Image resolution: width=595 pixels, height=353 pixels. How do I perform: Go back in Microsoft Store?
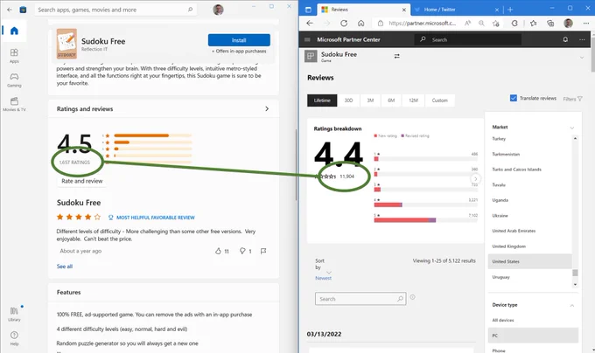pos(10,10)
